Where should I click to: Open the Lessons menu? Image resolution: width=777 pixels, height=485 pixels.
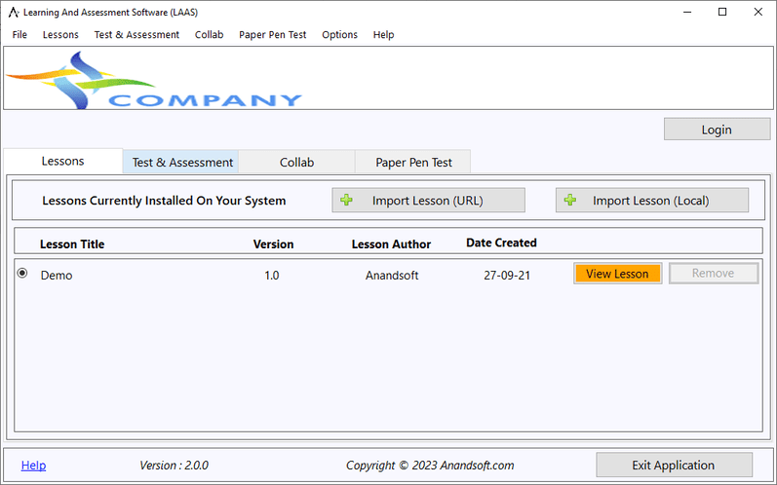coord(60,34)
